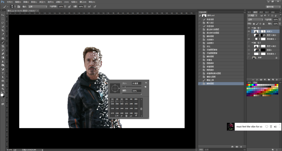The image size is (282, 151).
Task: Show the 背景 layer
Action: tap(249, 58)
